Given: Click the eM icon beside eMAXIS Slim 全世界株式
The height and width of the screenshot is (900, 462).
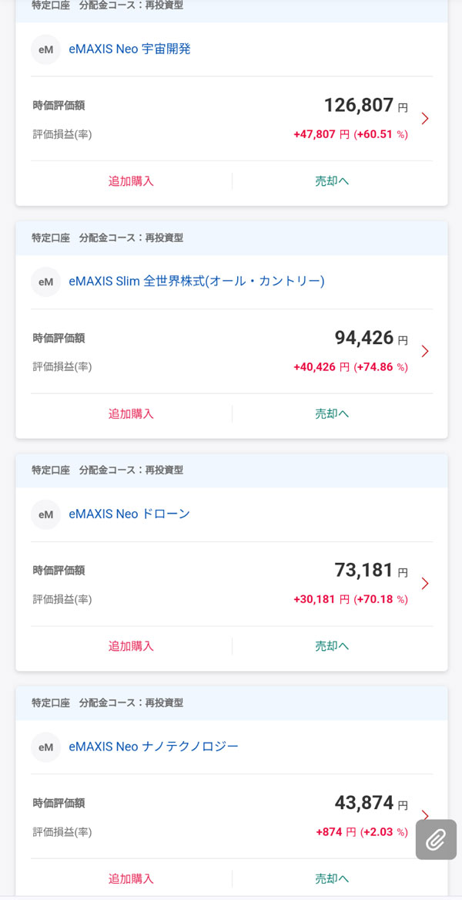Looking at the screenshot, I should [45, 281].
